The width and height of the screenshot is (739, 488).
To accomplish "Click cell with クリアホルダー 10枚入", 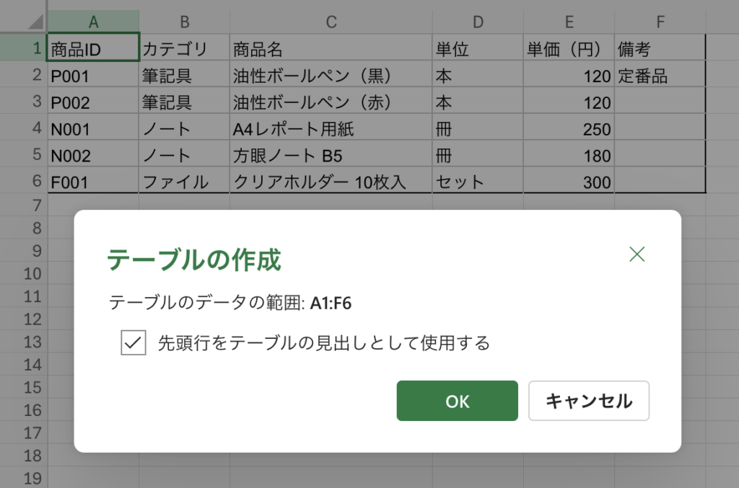I will 331,182.
